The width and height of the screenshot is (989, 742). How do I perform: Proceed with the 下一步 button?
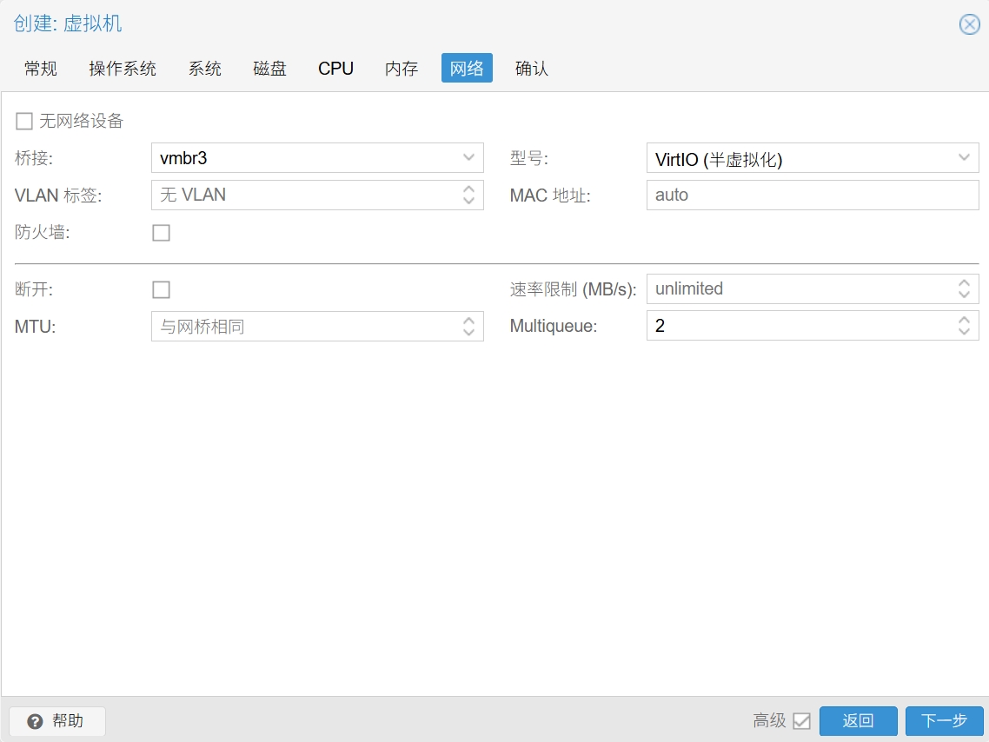pyautogui.click(x=944, y=721)
